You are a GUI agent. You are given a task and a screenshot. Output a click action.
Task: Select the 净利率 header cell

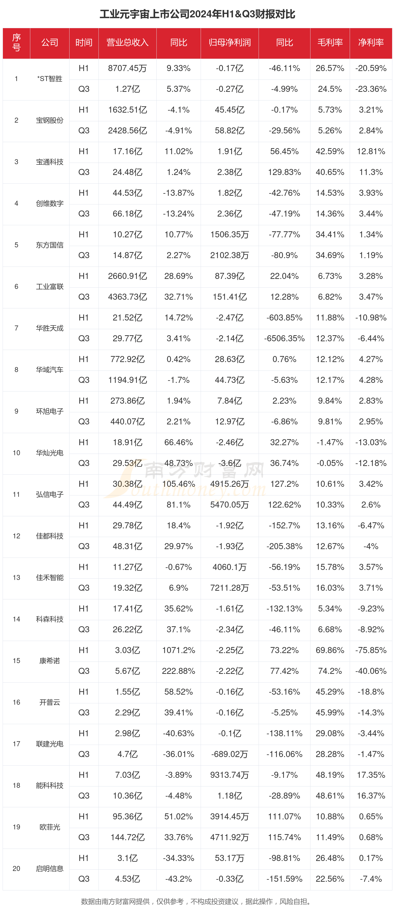(x=371, y=43)
